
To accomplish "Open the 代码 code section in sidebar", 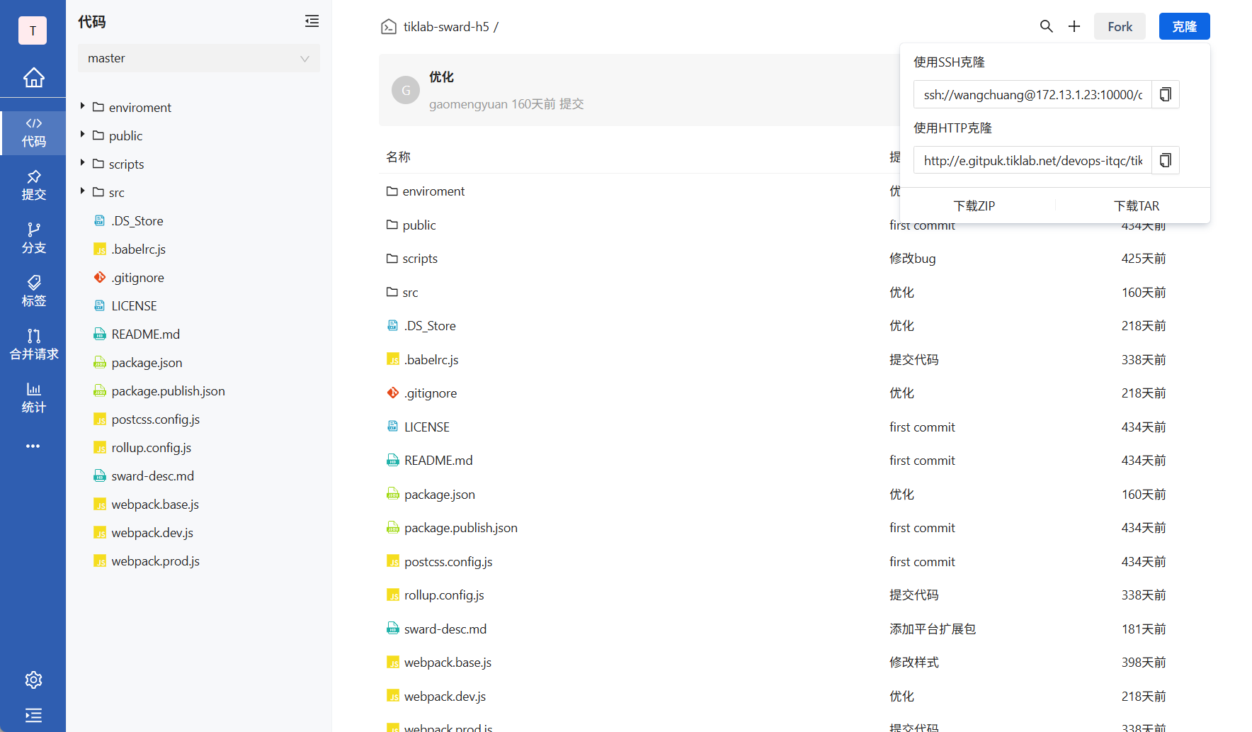I will point(33,133).
